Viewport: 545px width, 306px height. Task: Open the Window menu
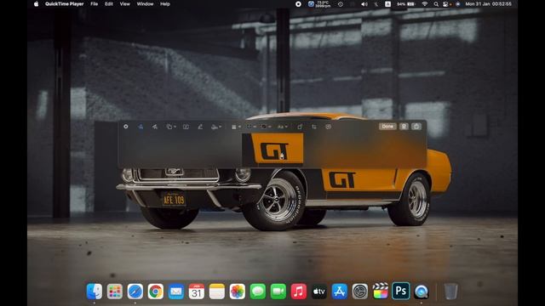coord(145,4)
